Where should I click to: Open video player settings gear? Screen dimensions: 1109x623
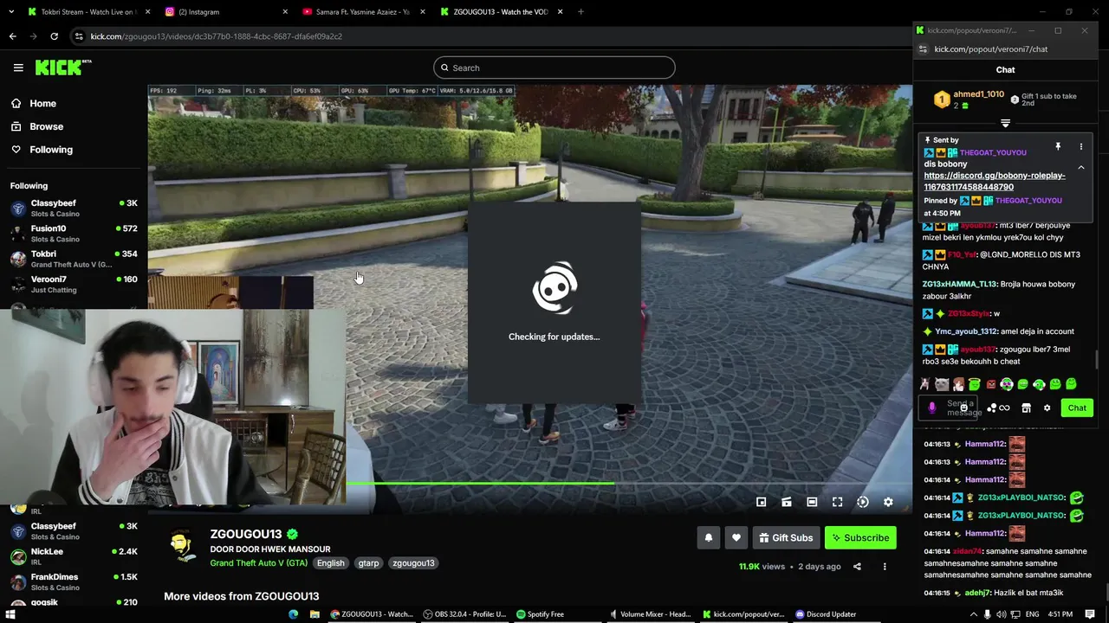(x=888, y=502)
